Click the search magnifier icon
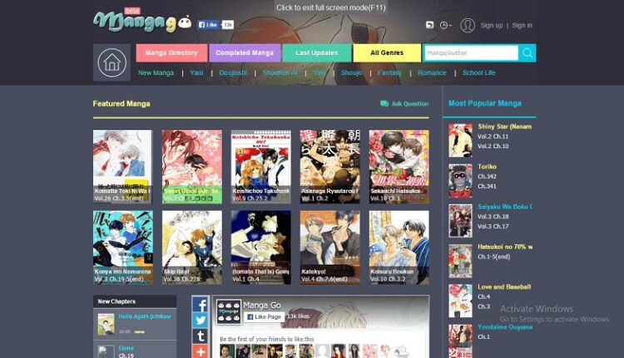624x358 pixels. pyautogui.click(x=527, y=53)
